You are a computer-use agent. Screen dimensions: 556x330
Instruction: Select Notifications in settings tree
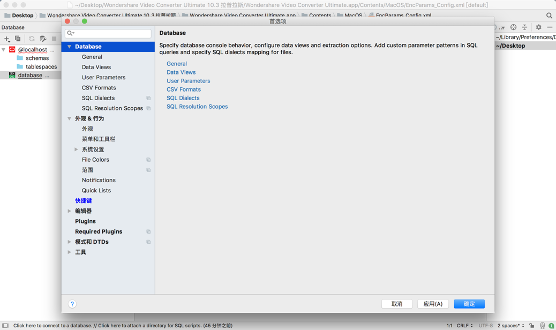pos(99,180)
